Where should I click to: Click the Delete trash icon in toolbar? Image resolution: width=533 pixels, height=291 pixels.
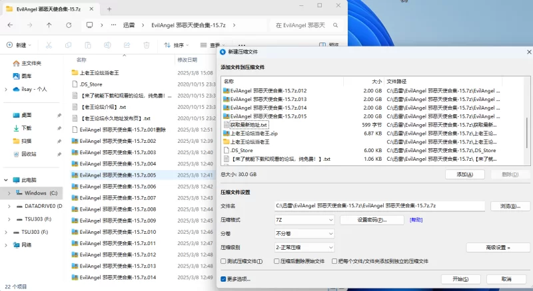pos(147,45)
